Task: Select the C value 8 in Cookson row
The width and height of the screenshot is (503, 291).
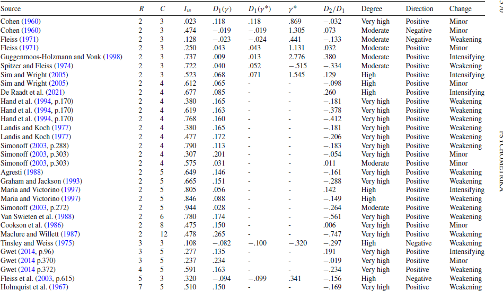Action: click(162, 225)
